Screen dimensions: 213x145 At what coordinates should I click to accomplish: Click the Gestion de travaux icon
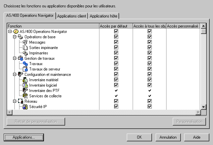coord(20,58)
